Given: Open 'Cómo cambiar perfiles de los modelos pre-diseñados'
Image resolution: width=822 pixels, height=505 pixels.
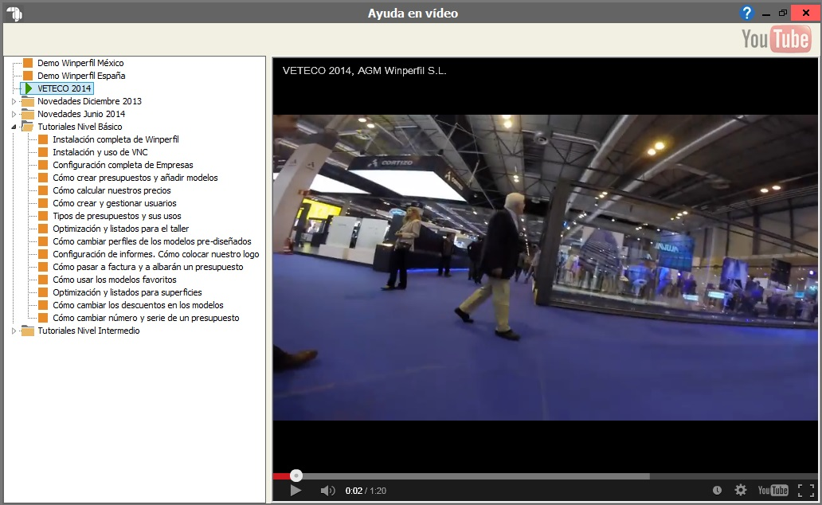Looking at the screenshot, I should pyautogui.click(x=152, y=242).
